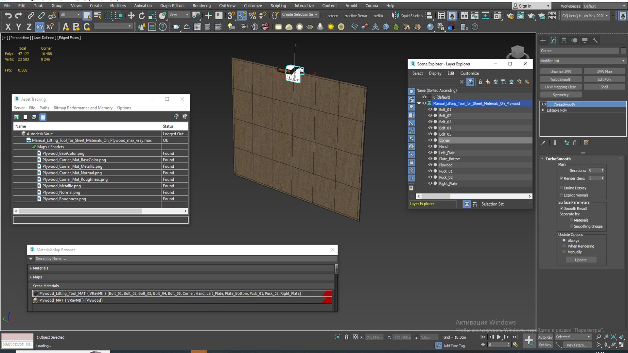Click Refresh icon in Asset Tracking

[x=16, y=117]
